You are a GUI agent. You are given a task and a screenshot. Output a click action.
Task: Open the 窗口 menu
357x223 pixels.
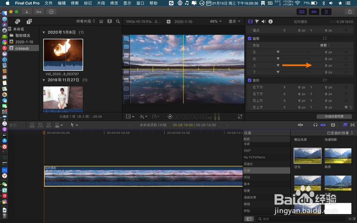click(140, 3)
